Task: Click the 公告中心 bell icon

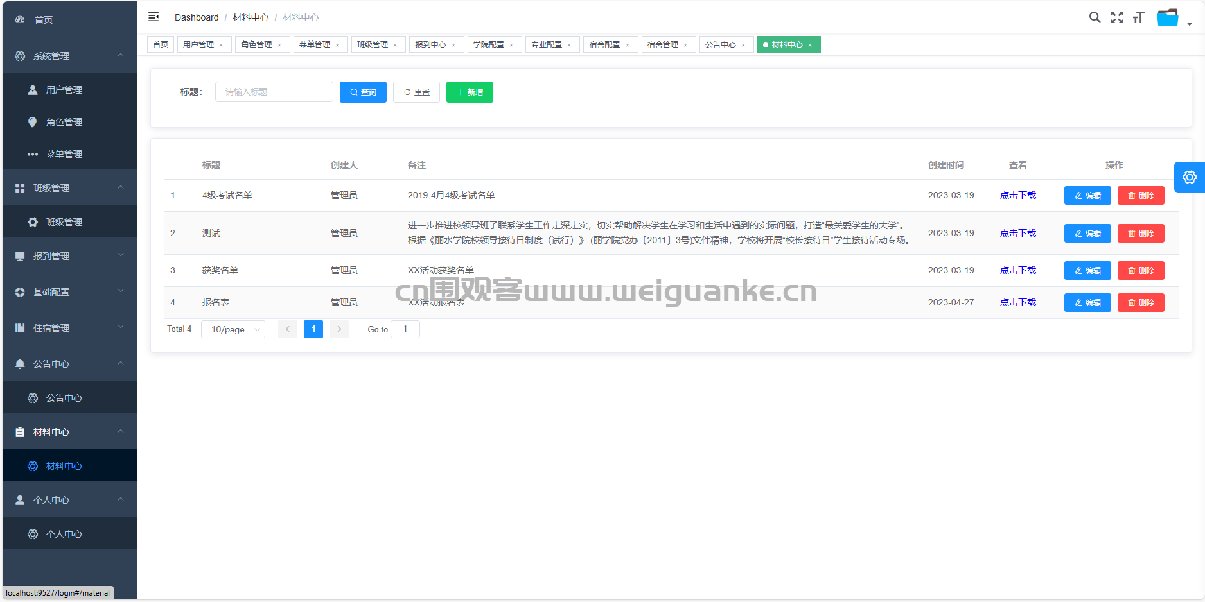Action: [x=20, y=364]
